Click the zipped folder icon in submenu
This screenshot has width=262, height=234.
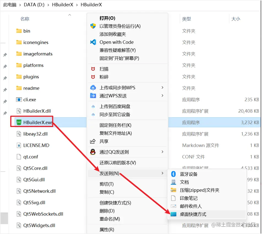tap(174, 190)
